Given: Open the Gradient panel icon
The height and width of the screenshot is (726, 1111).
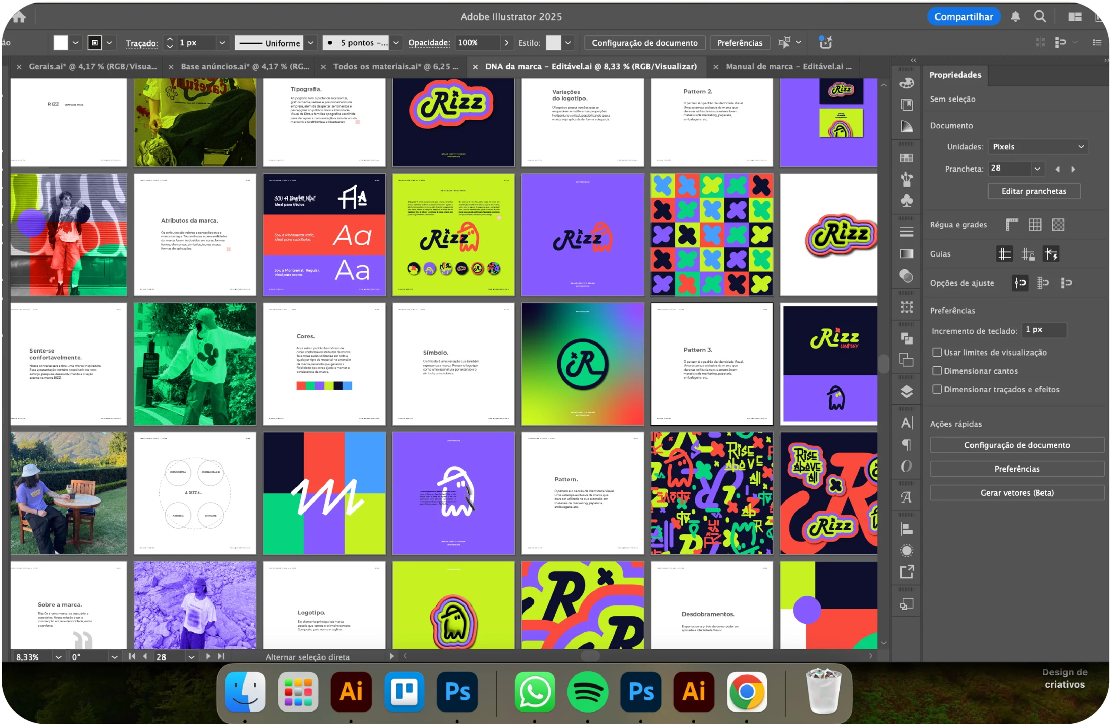Looking at the screenshot, I should pos(907,254).
